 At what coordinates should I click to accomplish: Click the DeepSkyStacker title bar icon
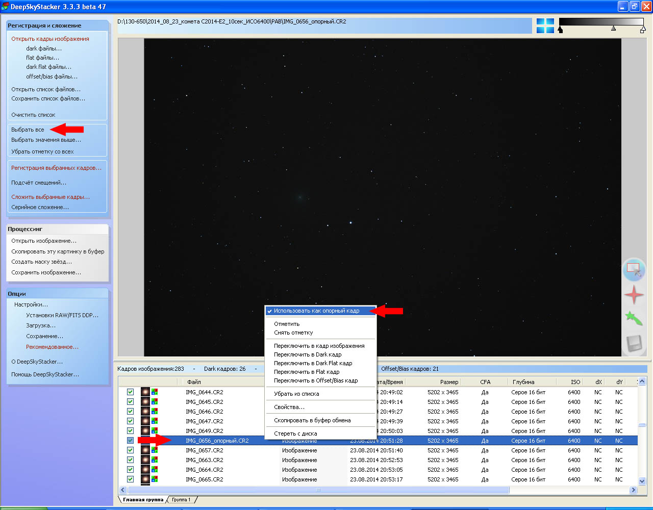tap(5, 6)
